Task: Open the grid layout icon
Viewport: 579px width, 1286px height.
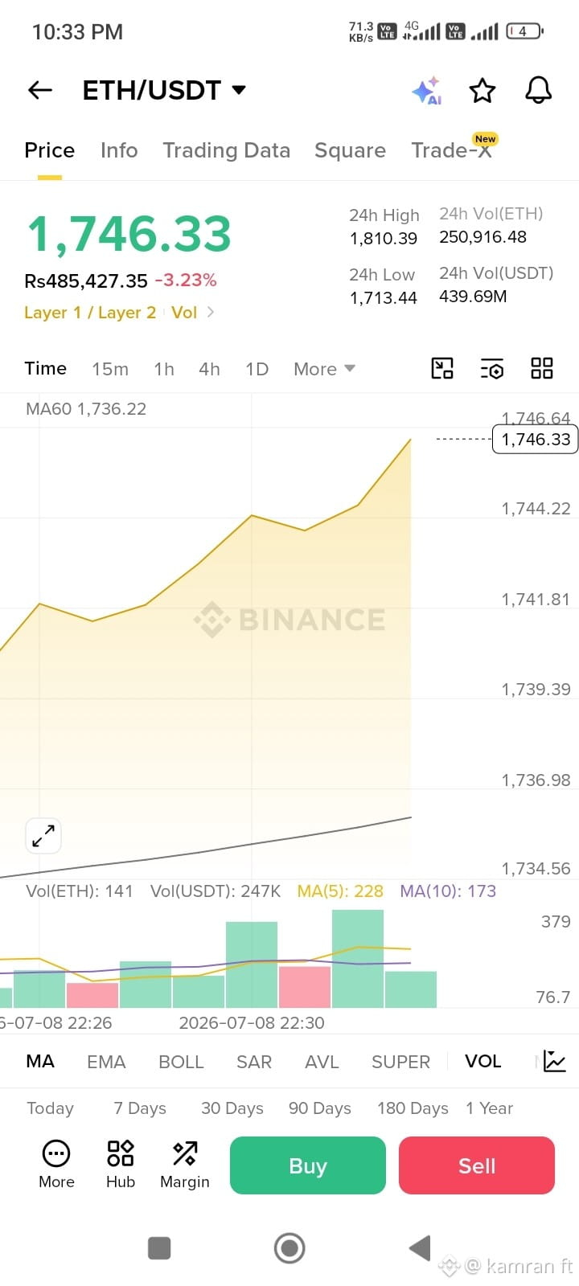Action: [542, 368]
